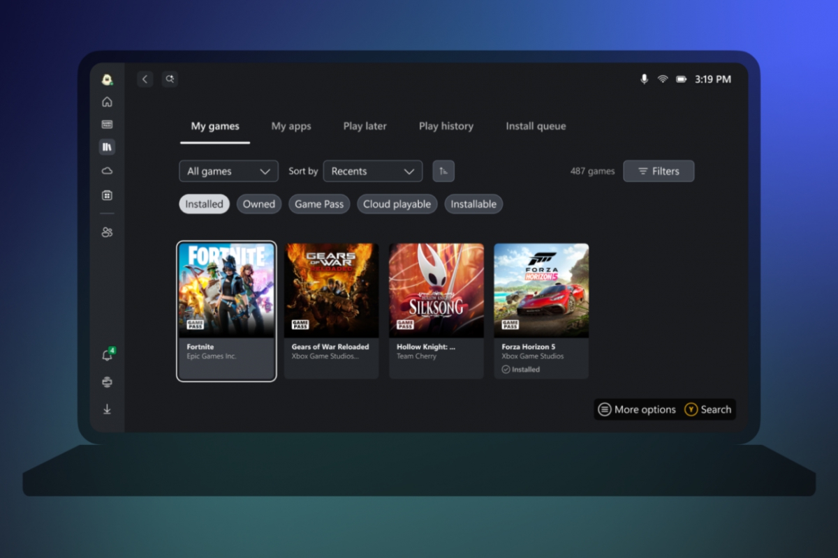This screenshot has width=838, height=558.
Task: Select the Cloud gaming icon
Action: [x=107, y=169]
